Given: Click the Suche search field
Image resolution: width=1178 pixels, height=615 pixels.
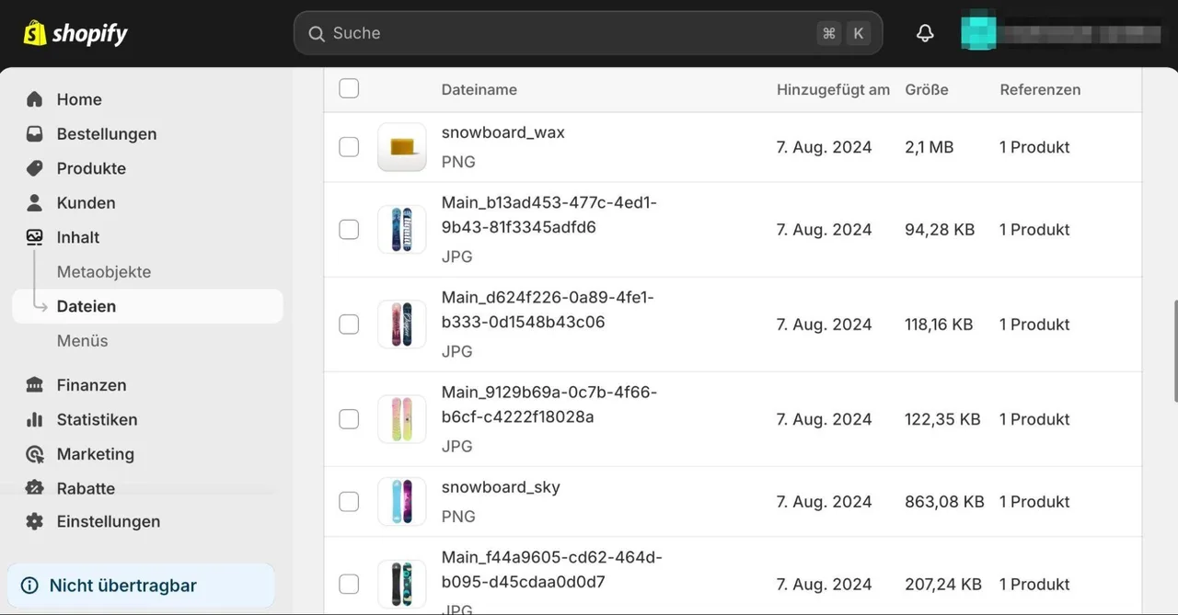Looking at the screenshot, I should (588, 33).
